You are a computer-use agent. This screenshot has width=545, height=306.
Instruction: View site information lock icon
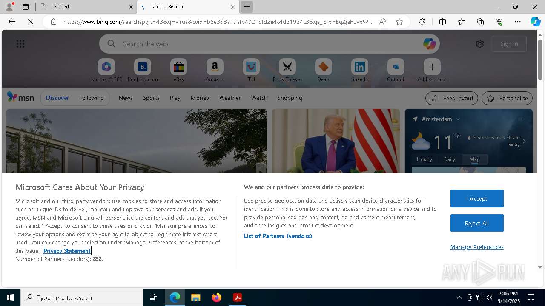53,22
